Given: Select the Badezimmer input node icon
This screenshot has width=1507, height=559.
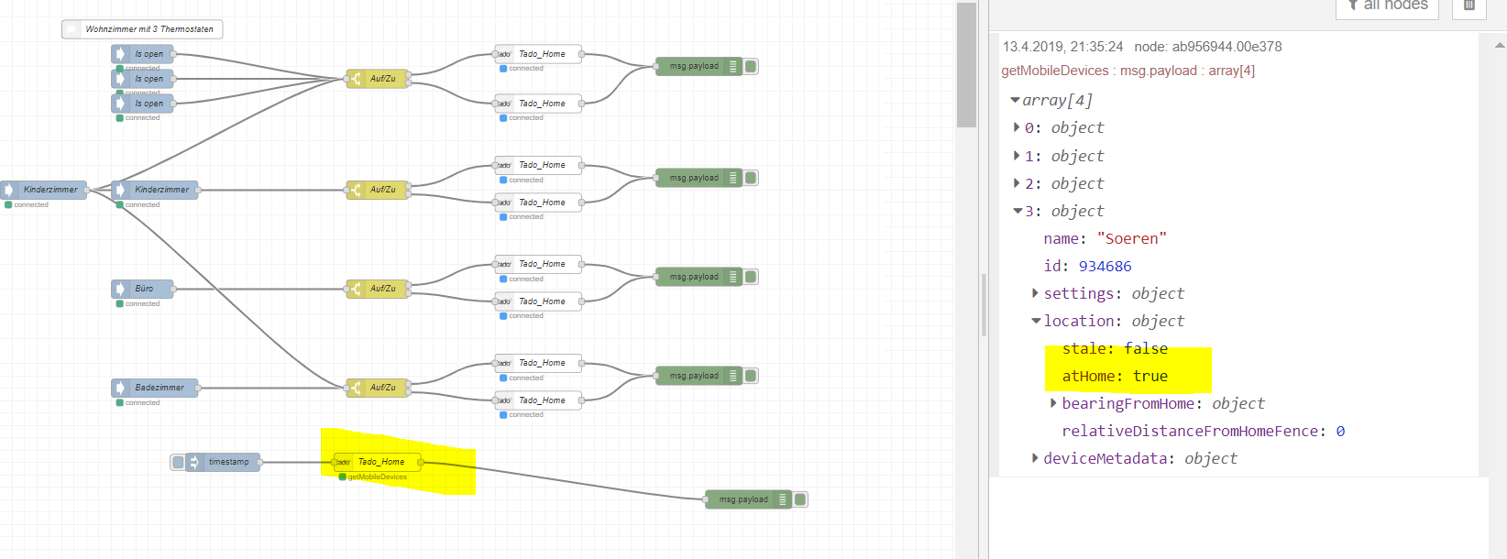Looking at the screenshot, I should point(119,388).
